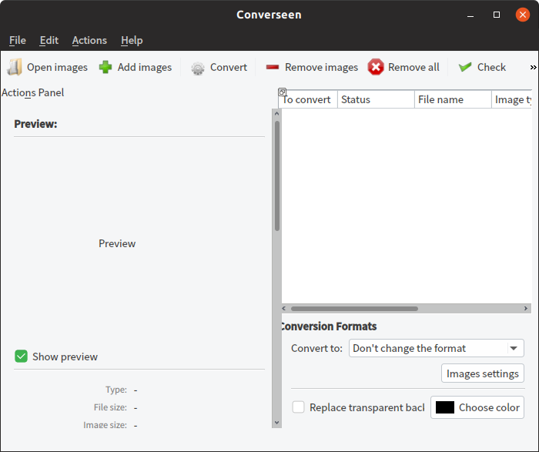Click the Conversion Formats heading
Viewport: 539px width, 452px height.
pos(329,326)
